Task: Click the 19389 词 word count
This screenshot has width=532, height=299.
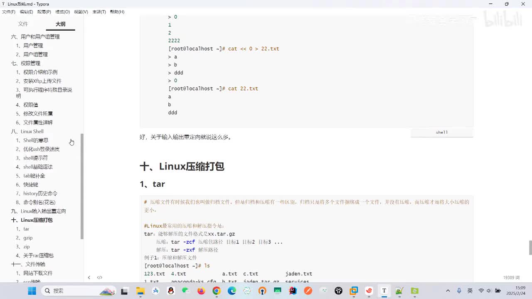Action: pyautogui.click(x=511, y=277)
